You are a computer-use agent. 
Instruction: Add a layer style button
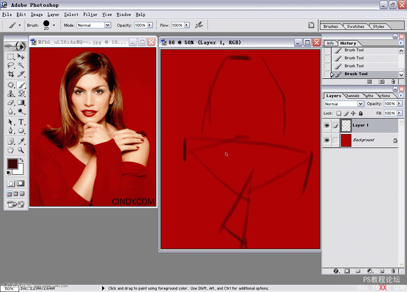pyautogui.click(x=336, y=271)
